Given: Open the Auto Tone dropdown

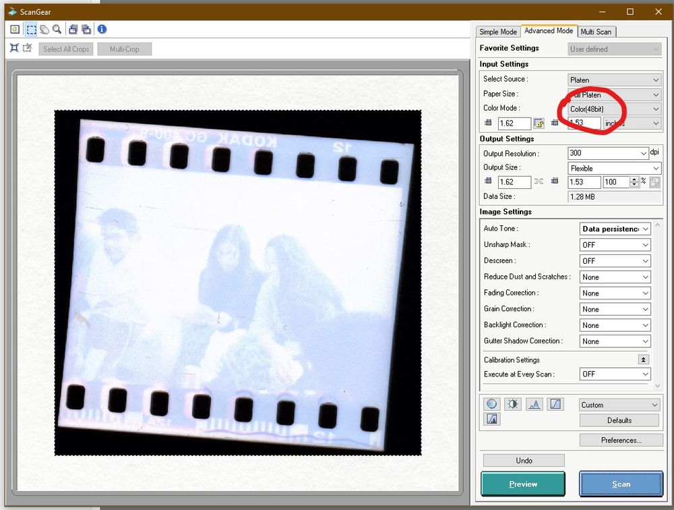Looking at the screenshot, I should click(x=615, y=229).
